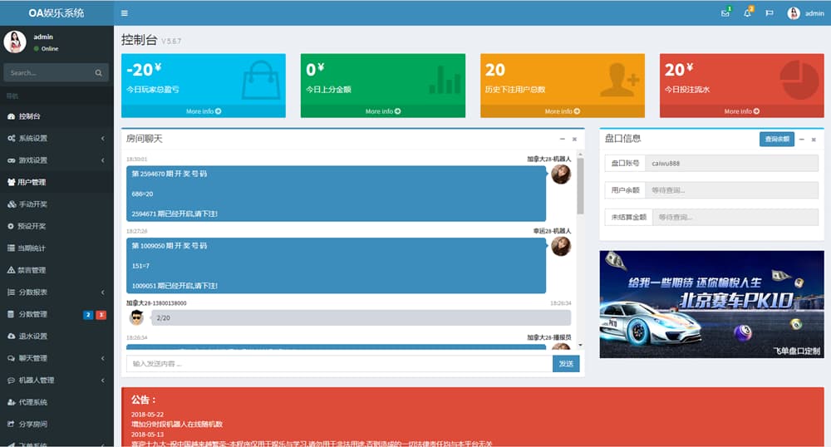831x447 pixels.
Task: Click the chat message input field
Action: 339,364
